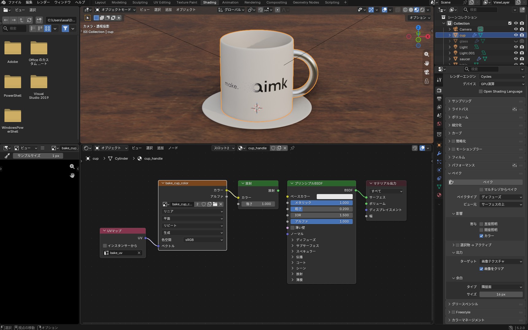Open the ベイクタイプ ディフューズ dropdown
The height and width of the screenshot is (330, 528).
click(501, 197)
